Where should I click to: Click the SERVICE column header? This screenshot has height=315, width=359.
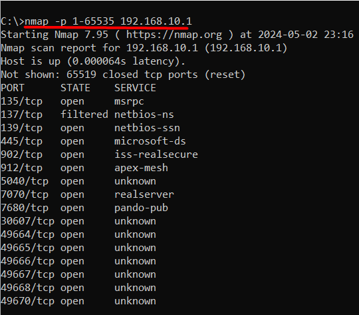[x=135, y=88]
